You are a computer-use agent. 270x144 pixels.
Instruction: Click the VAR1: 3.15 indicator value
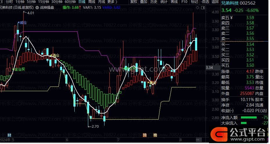(92, 8)
